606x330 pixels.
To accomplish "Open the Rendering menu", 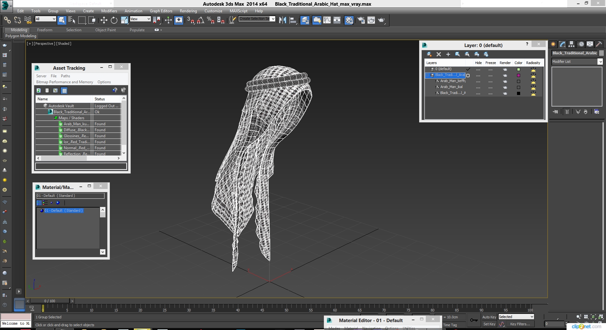I will coord(188,11).
